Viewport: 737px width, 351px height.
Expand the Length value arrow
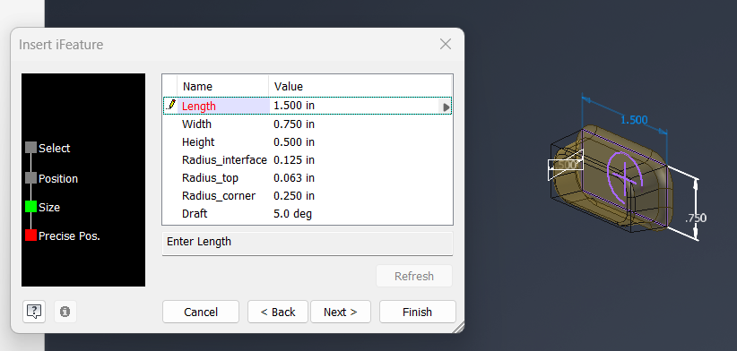point(446,107)
